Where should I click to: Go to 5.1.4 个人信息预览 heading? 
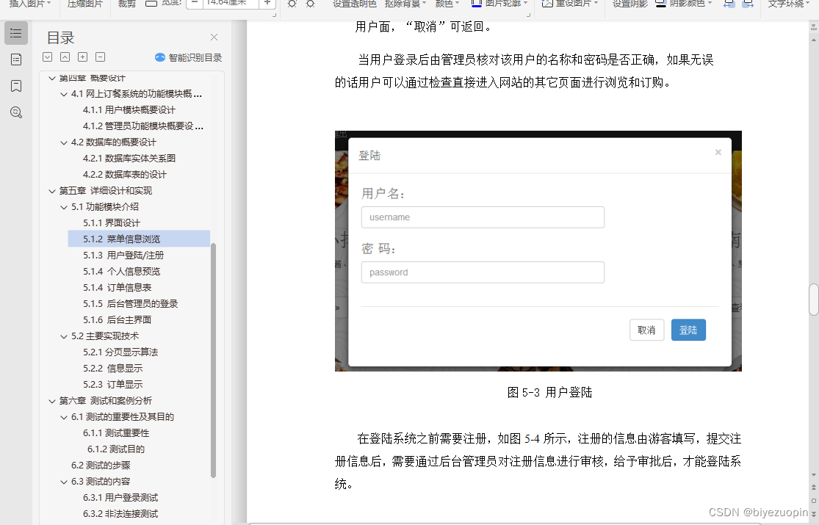122,272
